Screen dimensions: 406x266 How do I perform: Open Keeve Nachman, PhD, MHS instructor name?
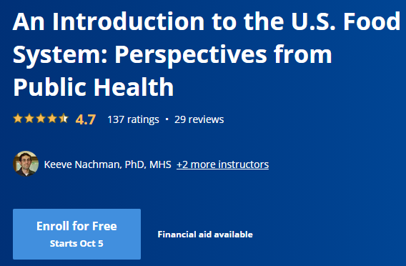point(107,164)
